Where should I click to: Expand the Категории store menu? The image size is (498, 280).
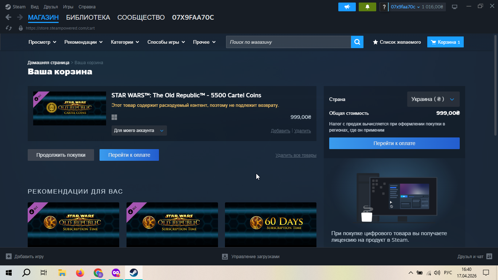125,42
